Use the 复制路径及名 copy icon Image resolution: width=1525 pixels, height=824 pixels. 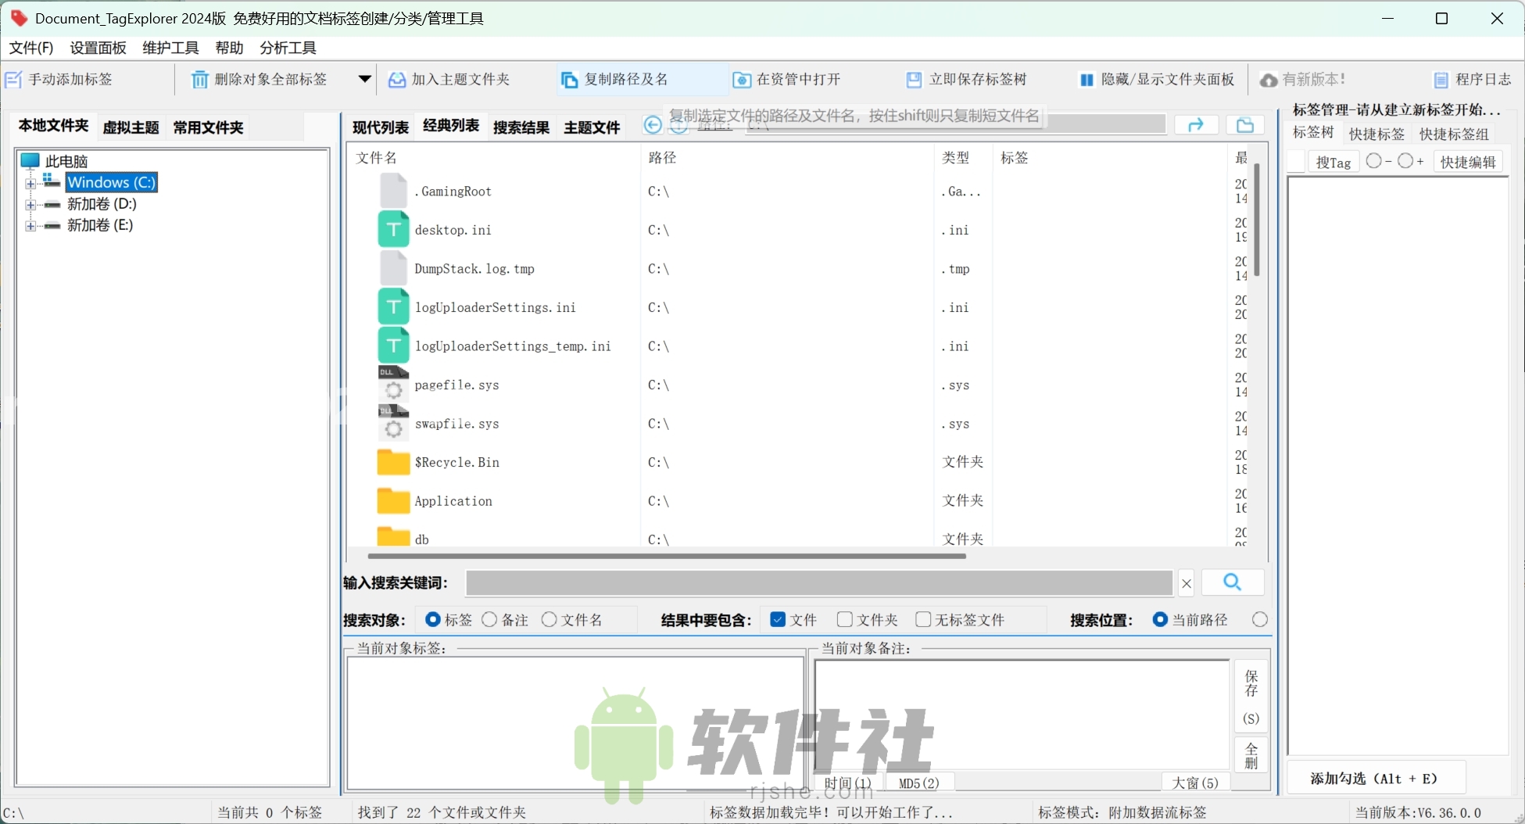coord(568,79)
